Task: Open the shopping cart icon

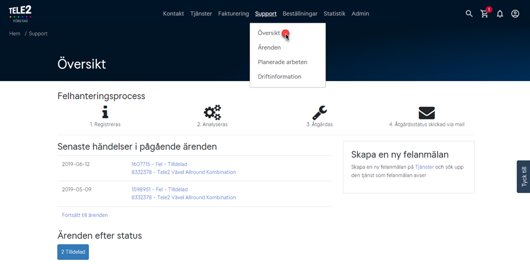Action: [x=484, y=14]
